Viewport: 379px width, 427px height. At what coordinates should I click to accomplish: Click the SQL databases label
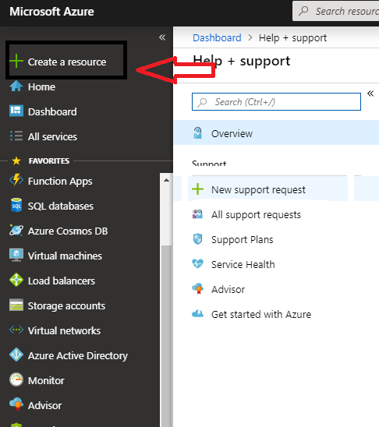(x=61, y=206)
